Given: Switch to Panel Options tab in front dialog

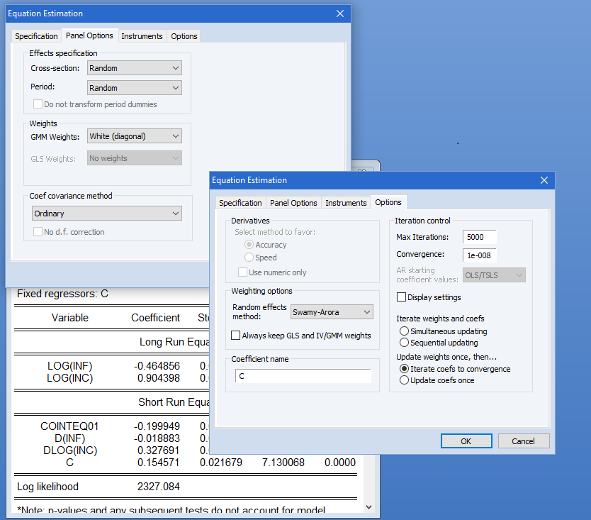Looking at the screenshot, I should [293, 203].
